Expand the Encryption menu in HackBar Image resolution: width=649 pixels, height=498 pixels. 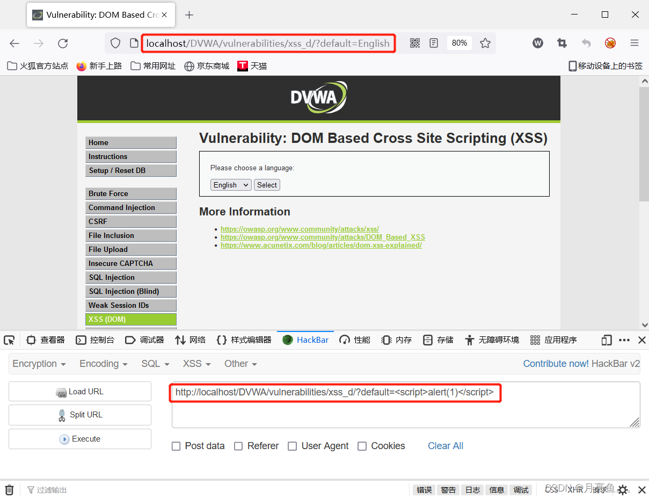[39, 364]
